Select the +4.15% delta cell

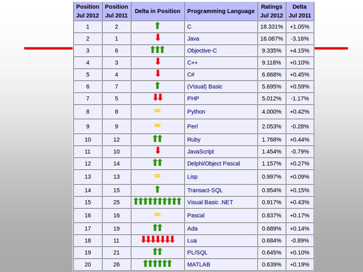(x=300, y=51)
